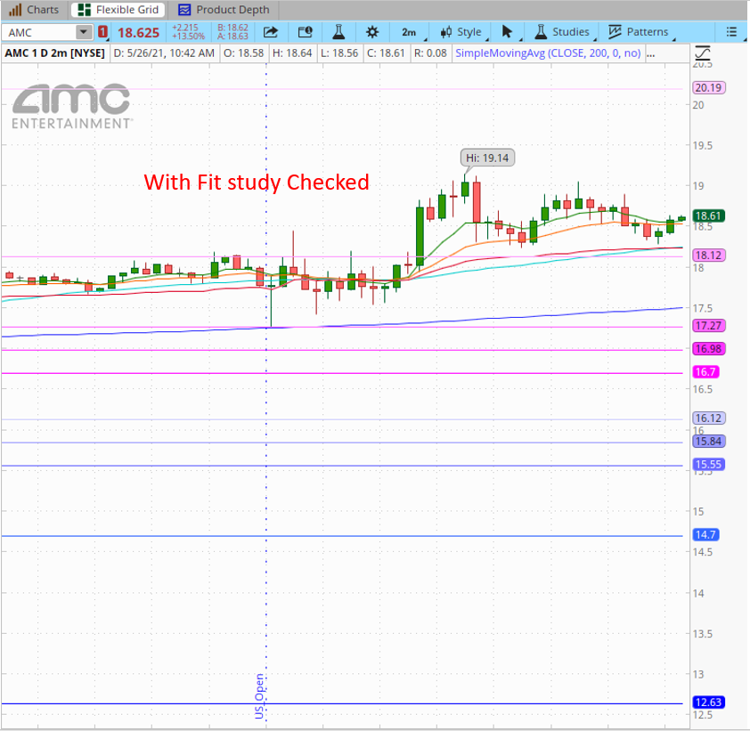Screen dimensions: 750x731
Task: Select the pointer cursor drawing tool
Action: coord(507,32)
